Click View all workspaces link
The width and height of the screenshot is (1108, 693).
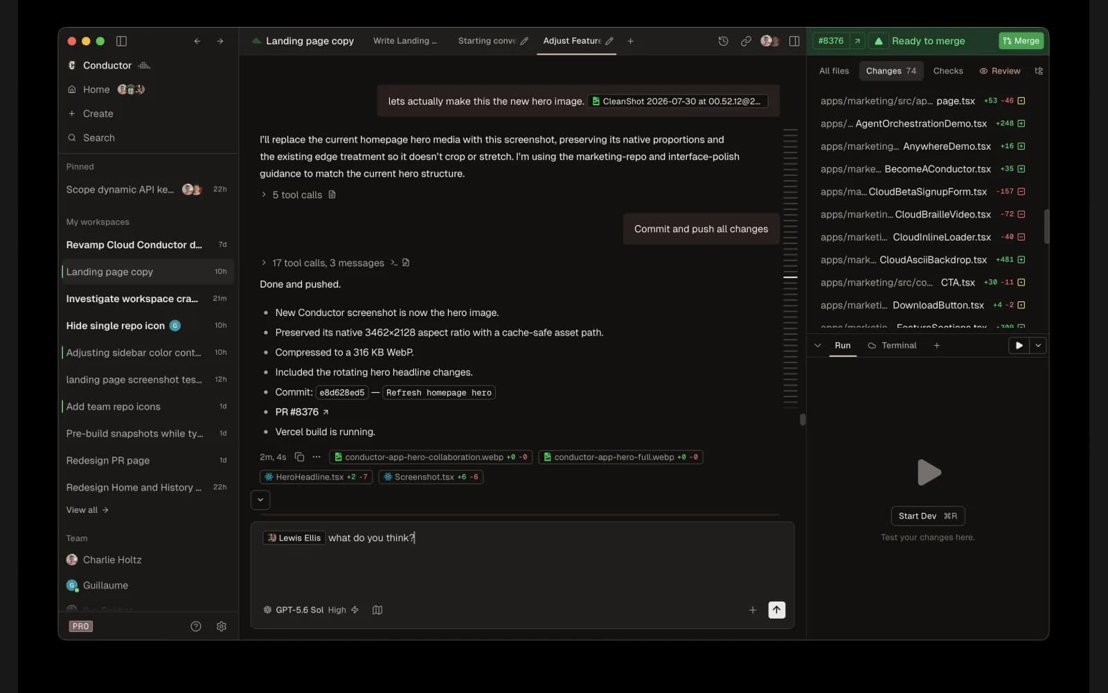click(87, 510)
